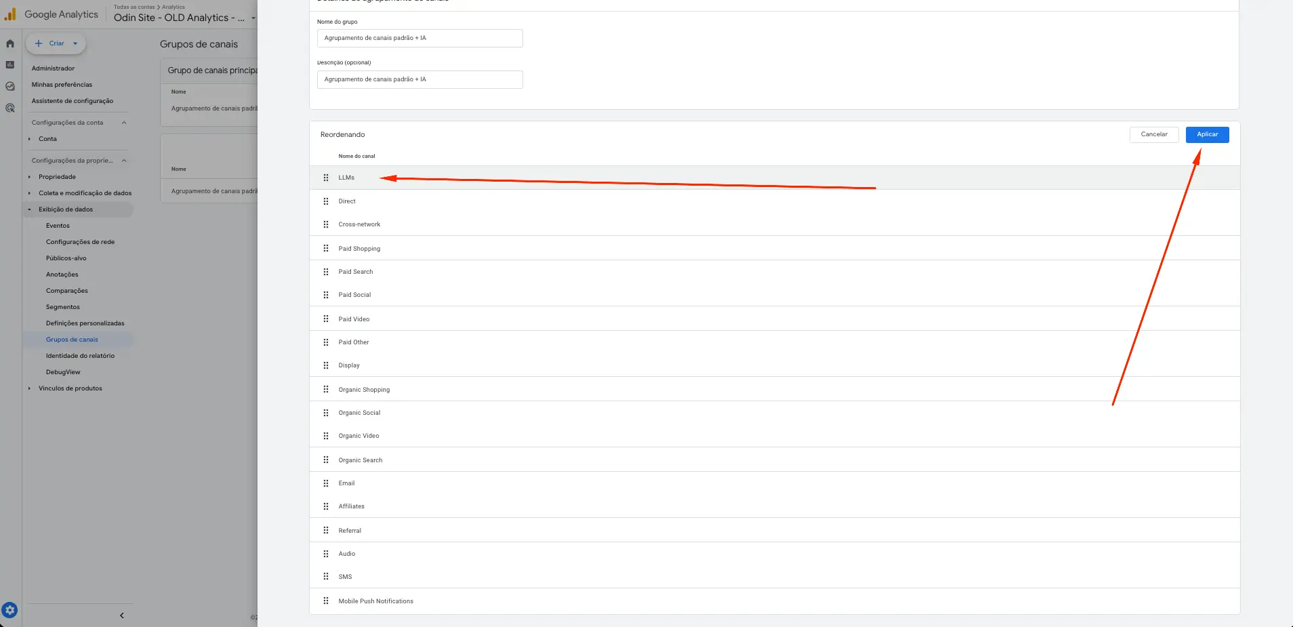Open Reports icon in left rail
The height and width of the screenshot is (627, 1293).
10,65
